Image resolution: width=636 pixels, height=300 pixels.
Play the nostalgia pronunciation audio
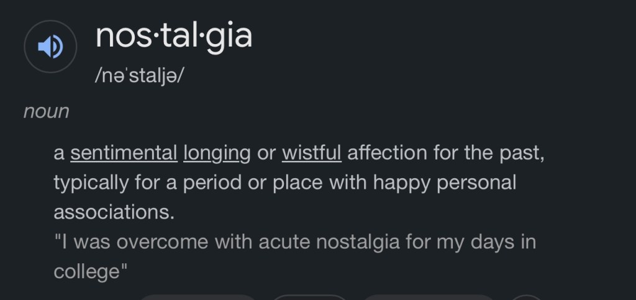[x=50, y=47]
